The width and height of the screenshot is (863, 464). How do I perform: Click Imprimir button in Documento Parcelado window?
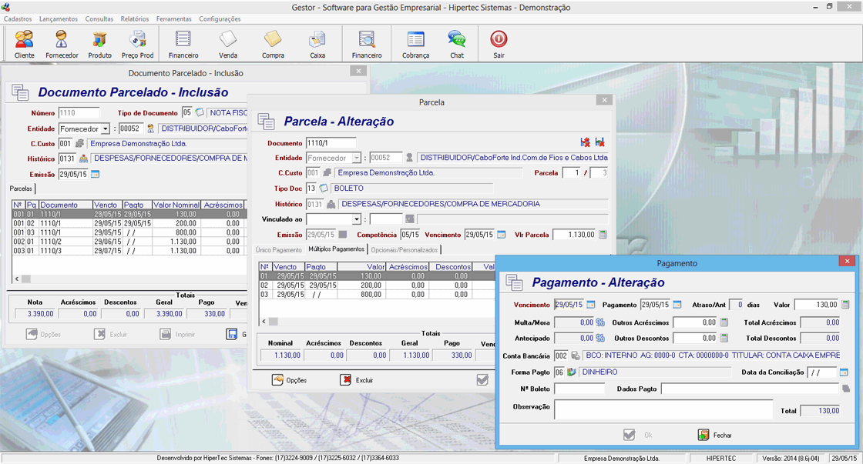pyautogui.click(x=178, y=334)
